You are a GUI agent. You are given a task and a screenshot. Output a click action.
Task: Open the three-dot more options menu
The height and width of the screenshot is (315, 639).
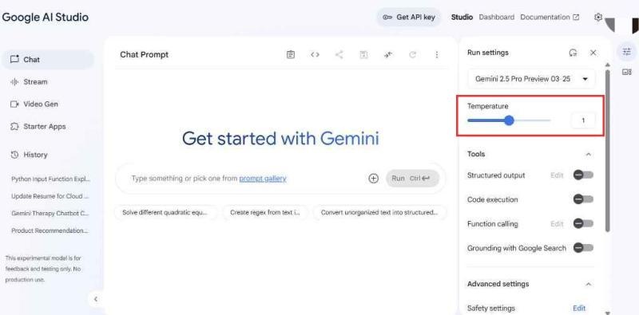[437, 54]
